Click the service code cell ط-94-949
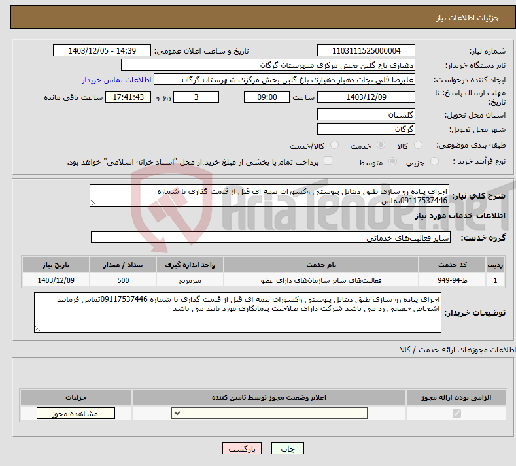 (453, 280)
